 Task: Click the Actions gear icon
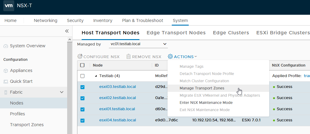coord(170,57)
